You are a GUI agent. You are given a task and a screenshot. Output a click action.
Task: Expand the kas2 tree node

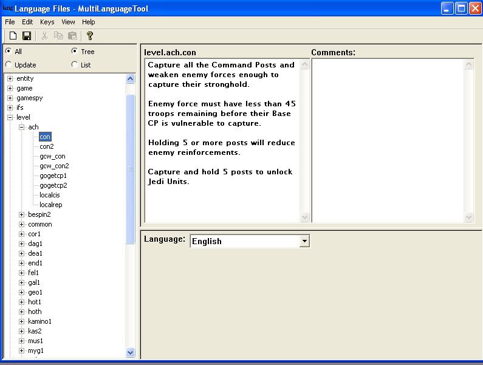21,332
